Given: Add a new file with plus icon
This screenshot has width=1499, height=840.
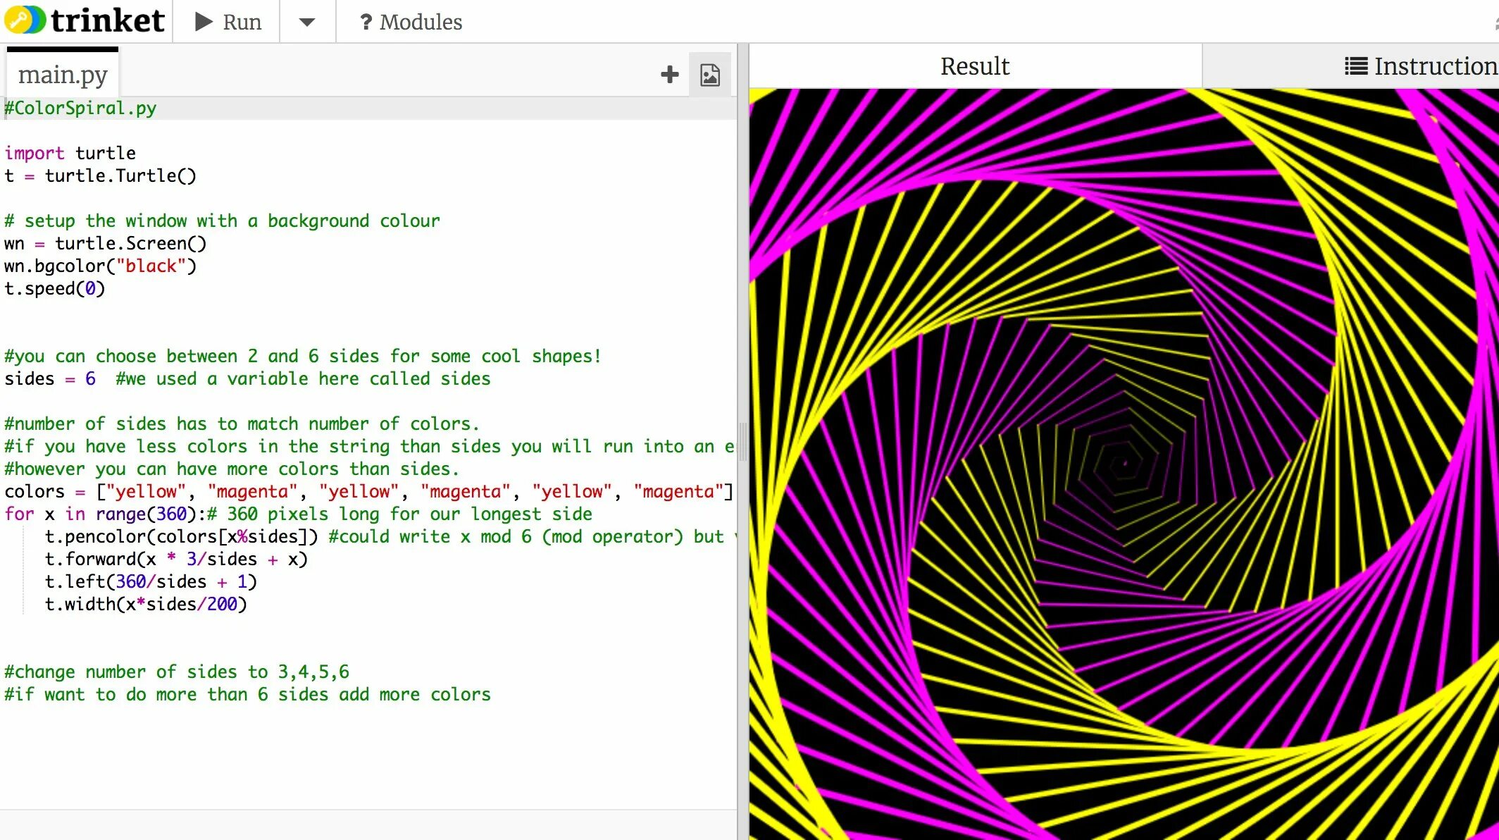Looking at the screenshot, I should pyautogui.click(x=669, y=74).
